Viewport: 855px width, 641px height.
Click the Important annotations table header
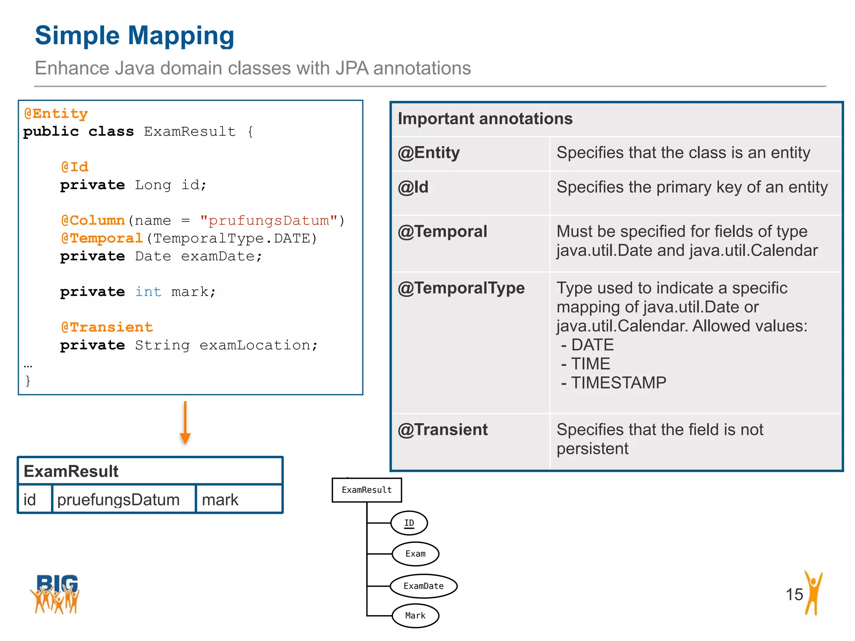pos(485,119)
